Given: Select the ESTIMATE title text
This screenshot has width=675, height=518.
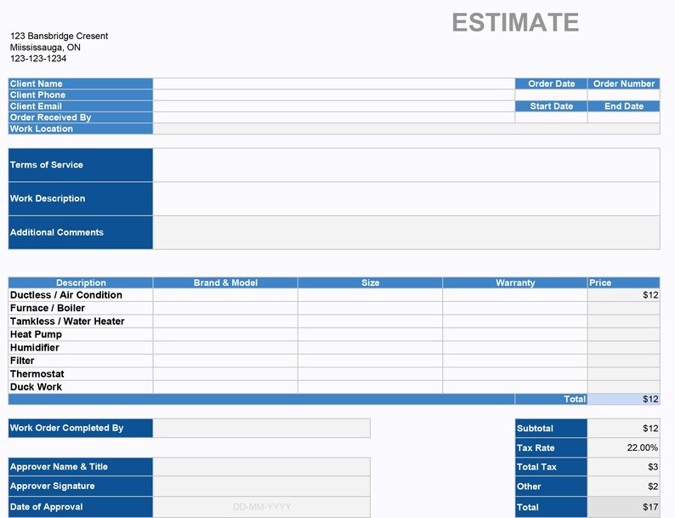Looking at the screenshot, I should coord(515,22).
